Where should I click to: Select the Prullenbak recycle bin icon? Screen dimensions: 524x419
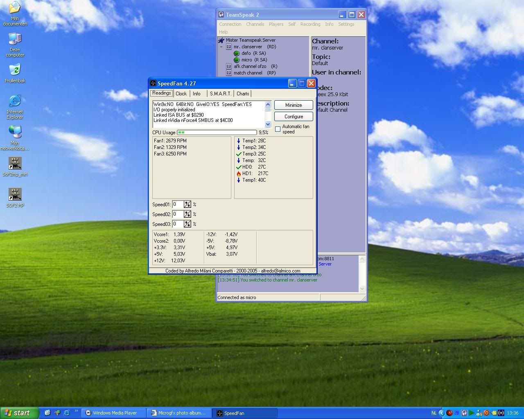(x=15, y=70)
